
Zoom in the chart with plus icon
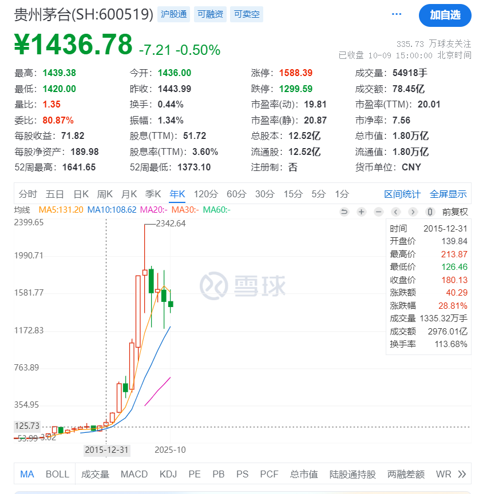coord(361,212)
